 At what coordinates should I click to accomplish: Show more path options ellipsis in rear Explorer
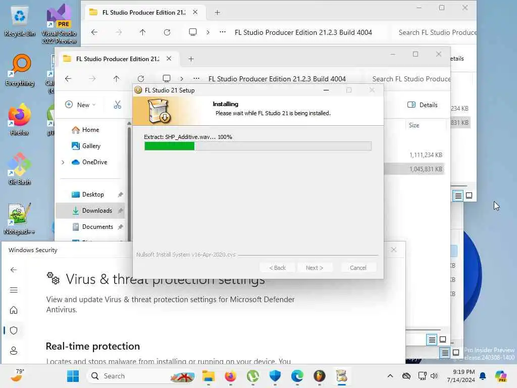pyautogui.click(x=223, y=32)
